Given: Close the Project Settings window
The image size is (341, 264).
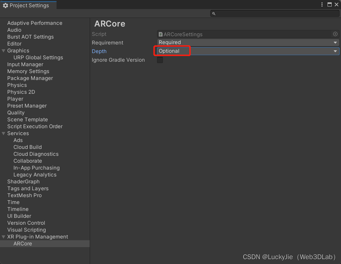Looking at the screenshot, I should [x=337, y=4].
